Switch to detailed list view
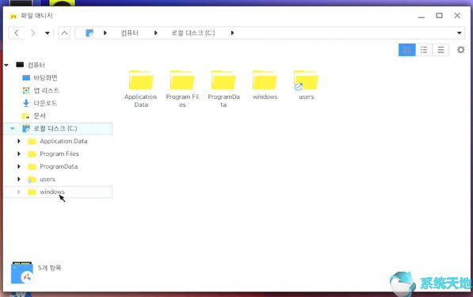Viewport: 473px width, 297px height. [424, 50]
